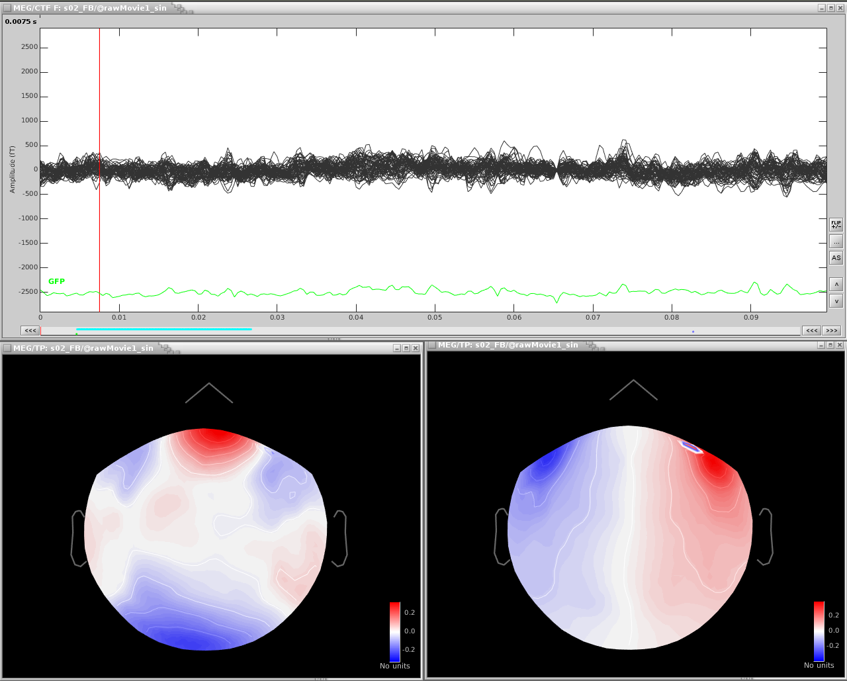Image resolution: width=847 pixels, height=681 pixels.
Task: Decrease amplitude gain with the v button
Action: point(836,301)
